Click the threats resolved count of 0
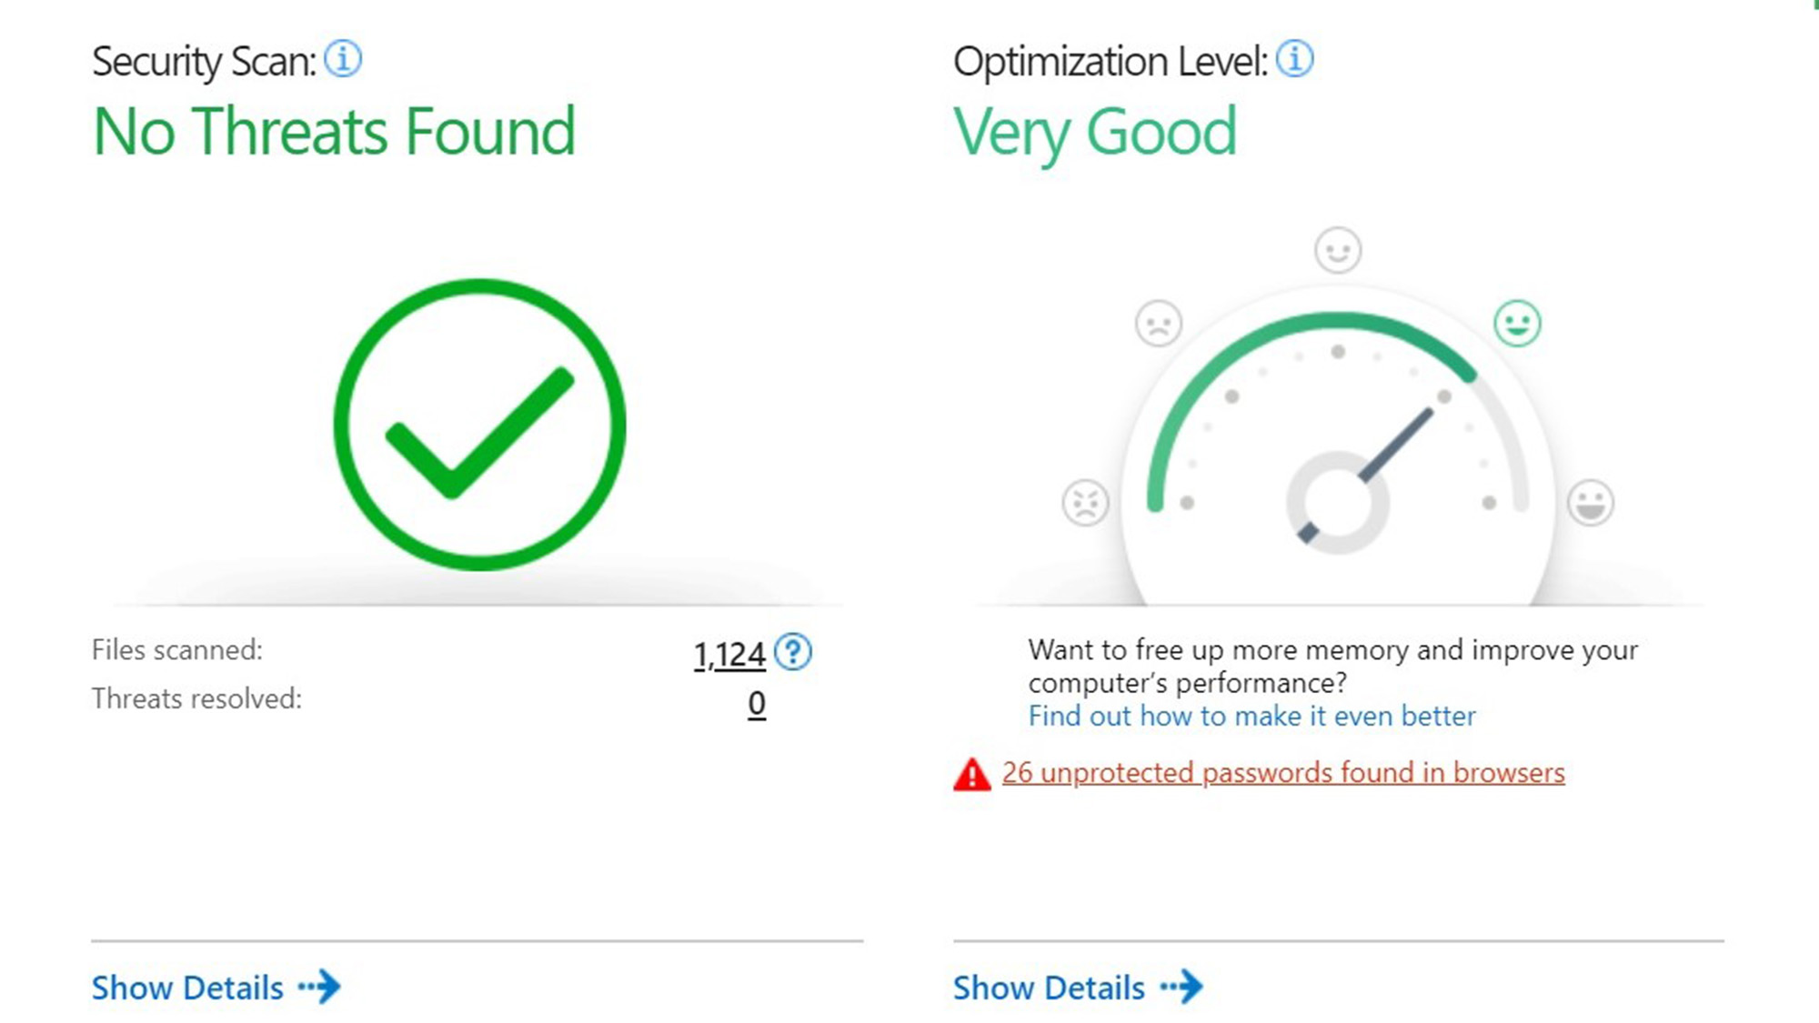The width and height of the screenshot is (1819, 1023). coord(757,704)
